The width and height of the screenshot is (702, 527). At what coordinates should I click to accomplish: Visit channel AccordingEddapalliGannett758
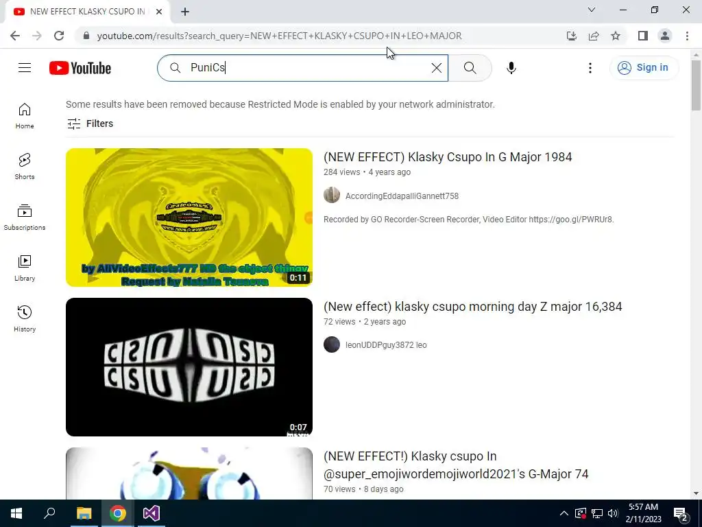(x=402, y=196)
